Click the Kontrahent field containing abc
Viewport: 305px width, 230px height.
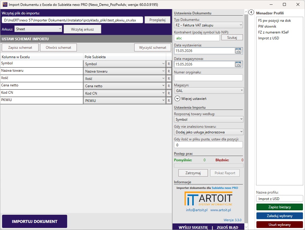(x=197, y=38)
